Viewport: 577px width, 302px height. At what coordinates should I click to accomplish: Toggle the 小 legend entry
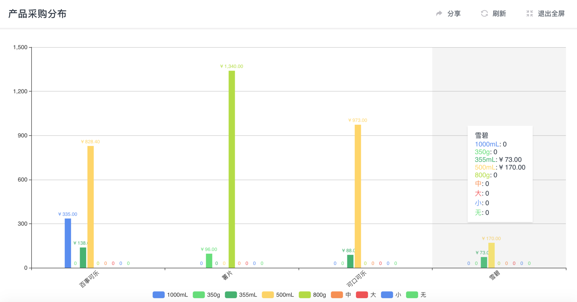[391, 295]
